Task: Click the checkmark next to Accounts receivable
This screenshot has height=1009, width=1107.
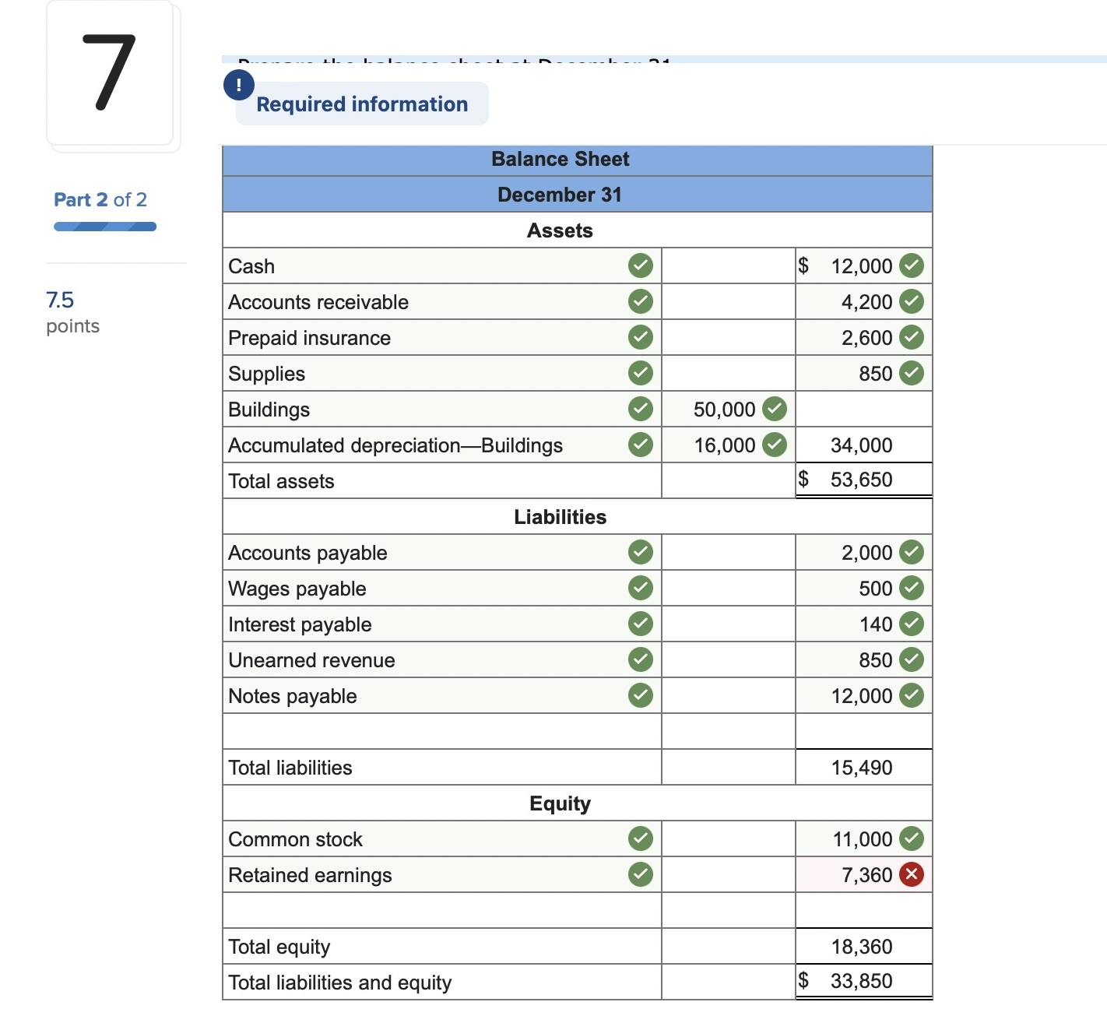Action: pos(639,301)
